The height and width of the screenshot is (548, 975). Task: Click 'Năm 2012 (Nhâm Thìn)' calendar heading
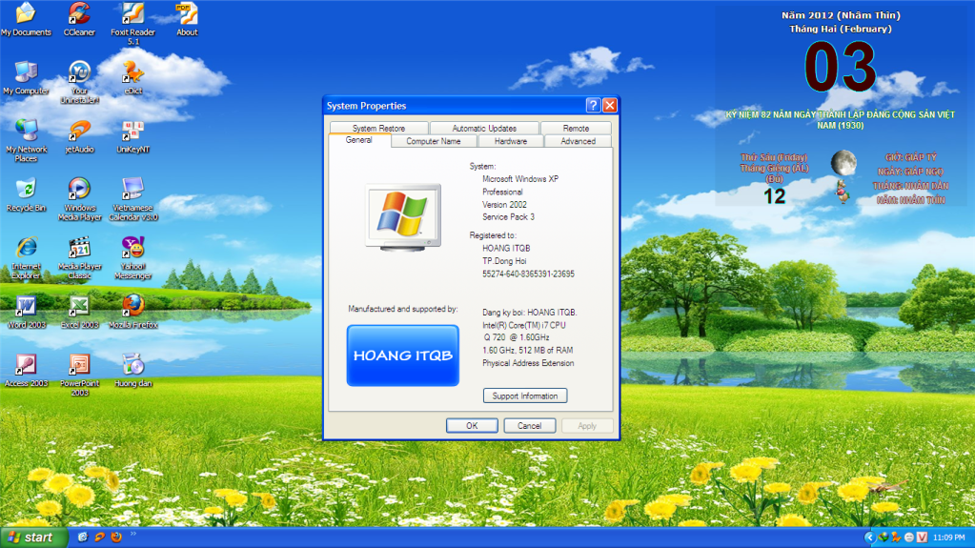(841, 15)
